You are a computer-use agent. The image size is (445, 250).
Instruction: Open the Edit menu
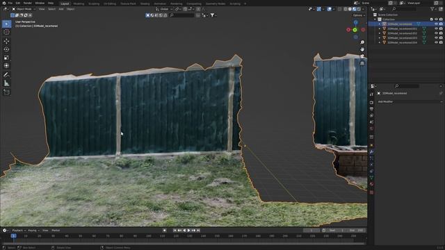(x=18, y=3)
